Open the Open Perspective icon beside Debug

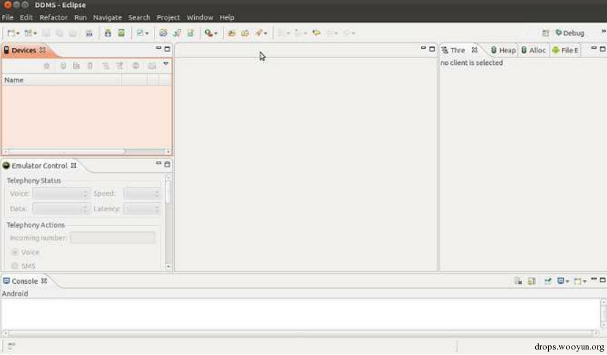click(545, 34)
